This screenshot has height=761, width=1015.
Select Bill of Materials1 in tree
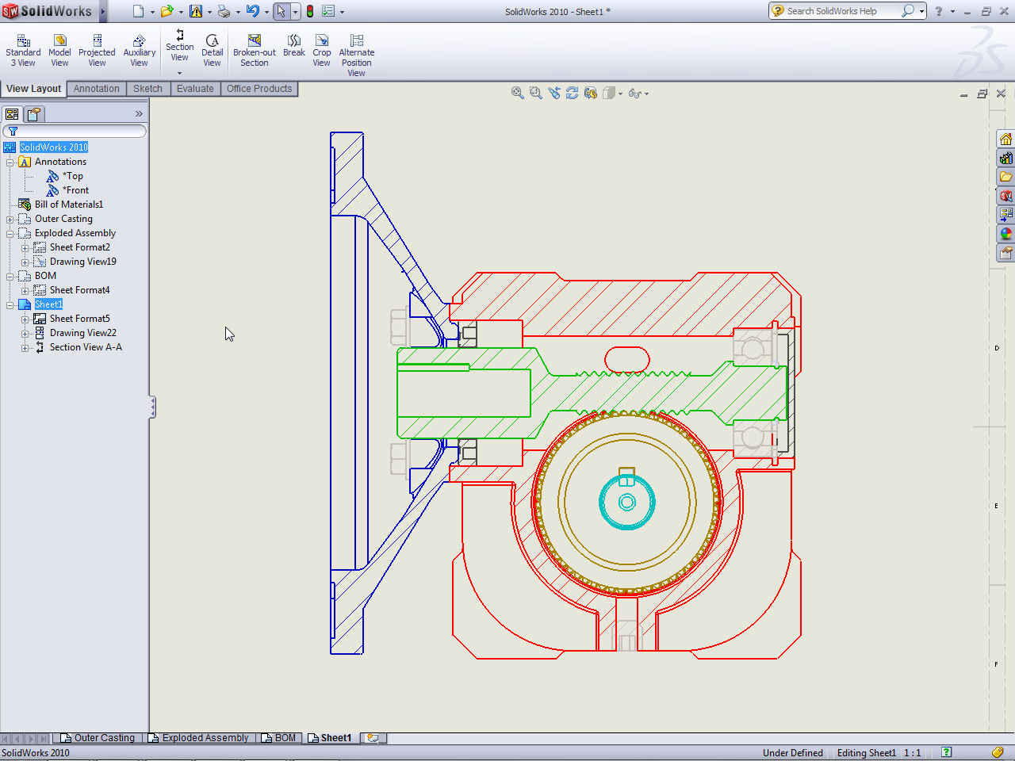68,205
